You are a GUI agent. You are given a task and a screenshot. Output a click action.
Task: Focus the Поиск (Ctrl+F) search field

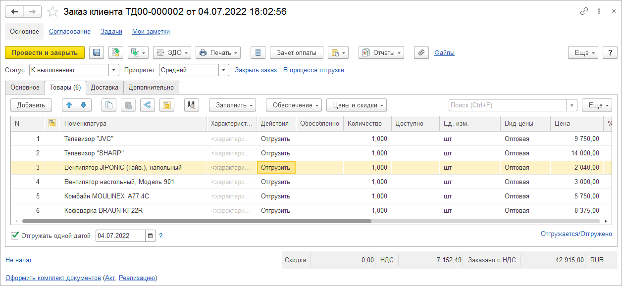pos(508,105)
